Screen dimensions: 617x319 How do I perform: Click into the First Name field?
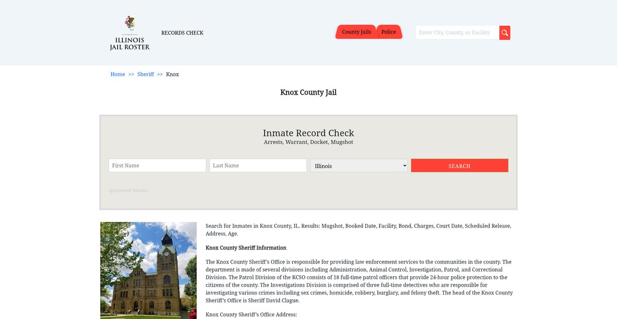click(157, 166)
